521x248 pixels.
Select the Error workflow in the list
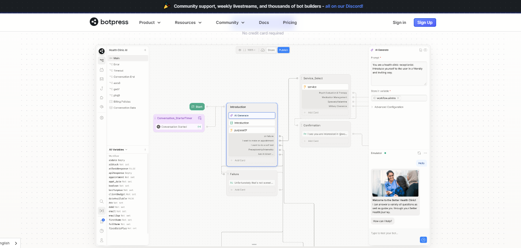[117, 64]
